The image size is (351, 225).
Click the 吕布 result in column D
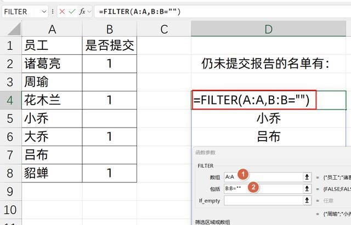(268, 137)
